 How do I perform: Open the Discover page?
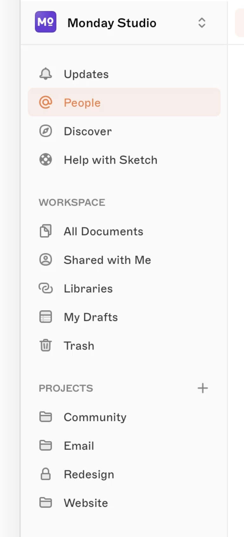(88, 131)
